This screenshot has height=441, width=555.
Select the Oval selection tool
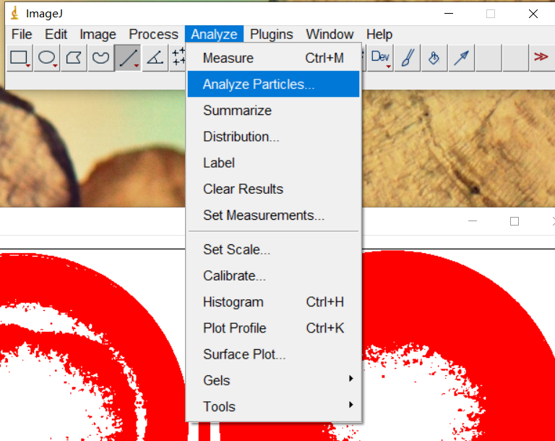[47, 58]
